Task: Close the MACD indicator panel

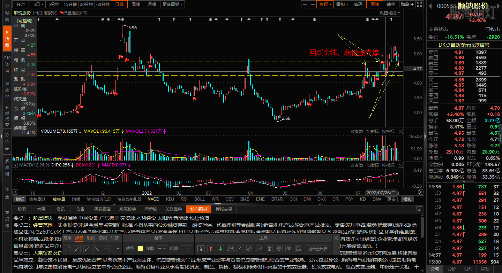Action: pyautogui.click(x=400, y=165)
